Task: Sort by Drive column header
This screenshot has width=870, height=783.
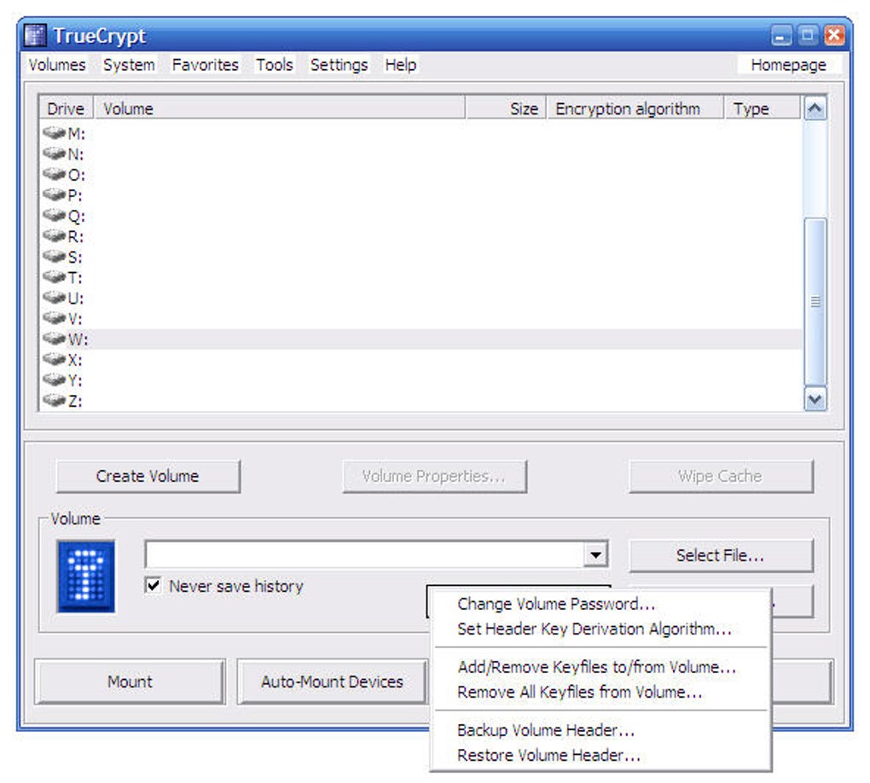Action: (x=66, y=108)
